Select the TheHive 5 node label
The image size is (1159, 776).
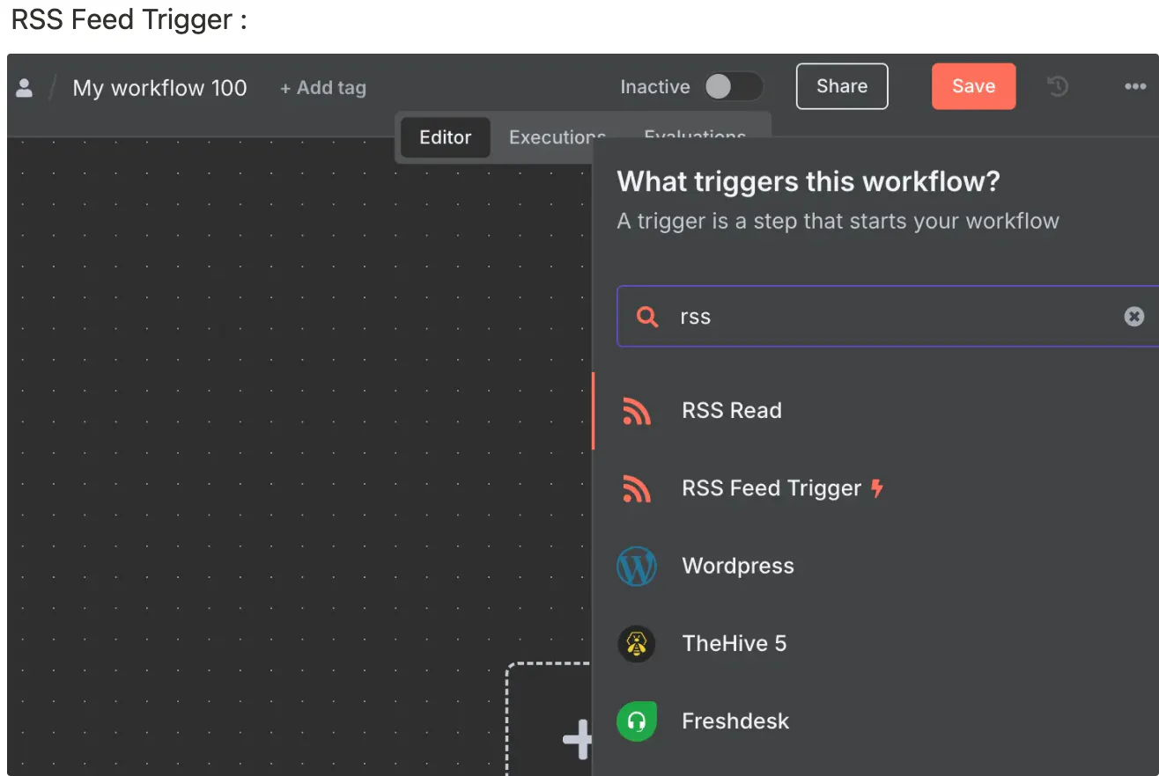(735, 644)
